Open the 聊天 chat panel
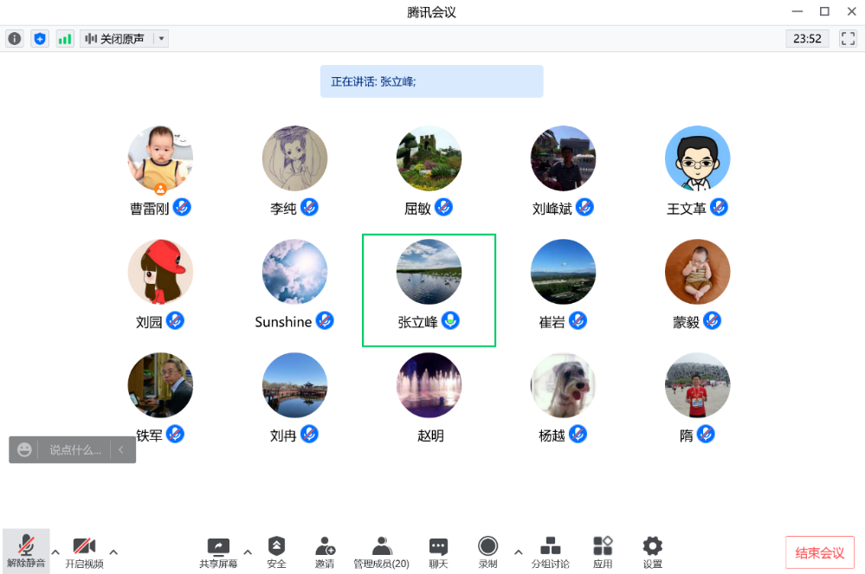 (x=438, y=552)
